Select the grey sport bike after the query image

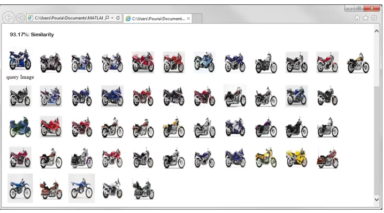pyautogui.click(x=51, y=63)
